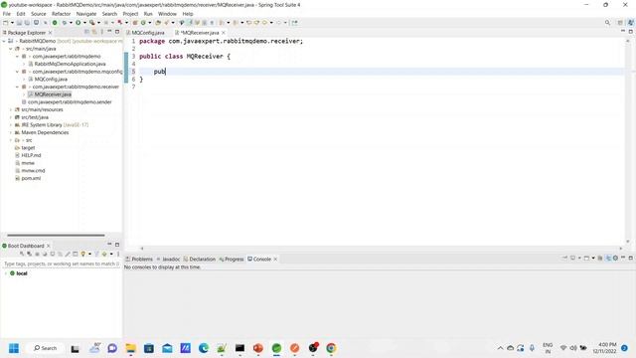Close the MQReceiver.java editor tab
Screen dimensions: 636x358
coord(224,33)
